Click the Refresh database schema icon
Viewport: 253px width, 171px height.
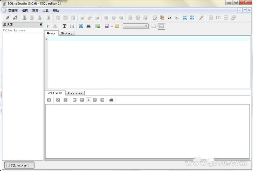pyautogui.click(x=48, y=17)
